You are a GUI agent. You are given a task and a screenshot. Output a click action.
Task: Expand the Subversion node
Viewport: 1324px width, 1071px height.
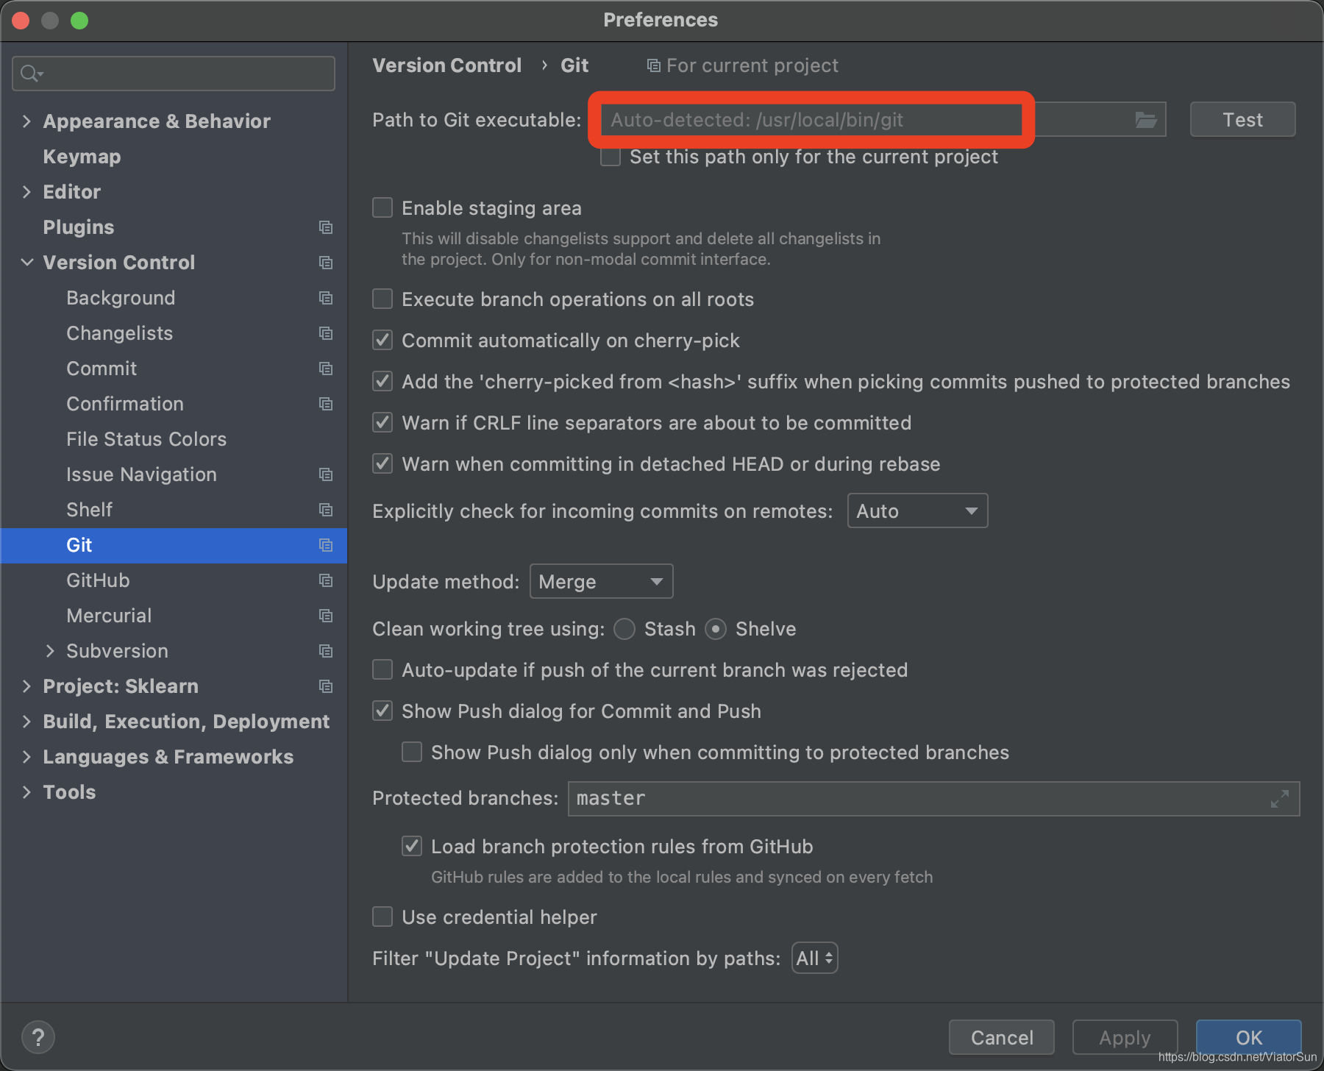50,651
